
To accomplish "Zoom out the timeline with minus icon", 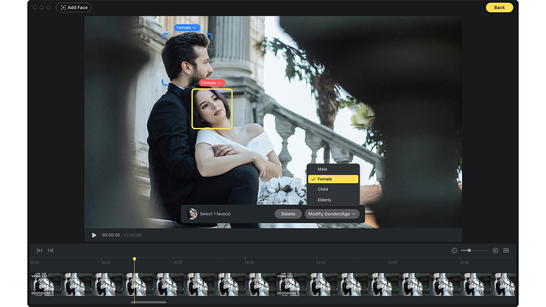I will (x=454, y=251).
